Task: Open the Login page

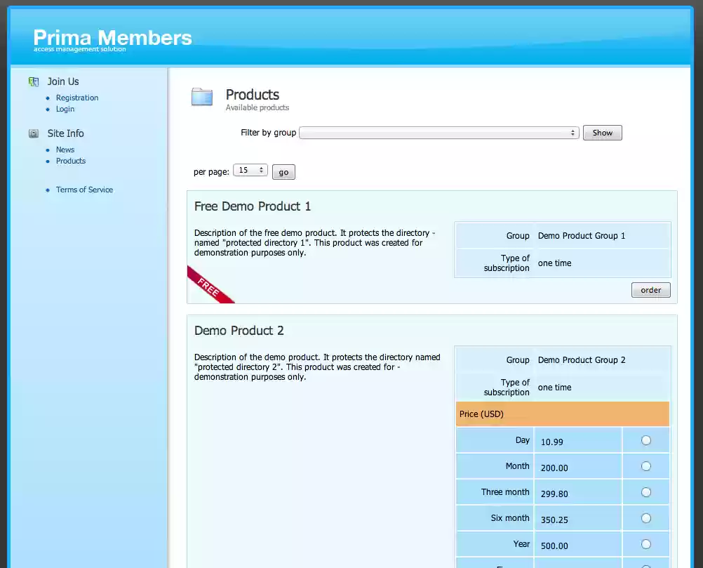Action: coord(65,109)
